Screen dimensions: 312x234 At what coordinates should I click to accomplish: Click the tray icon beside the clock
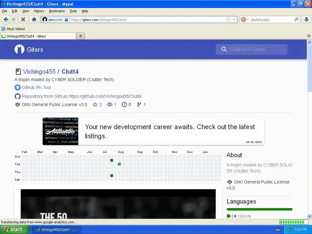click(x=289, y=229)
